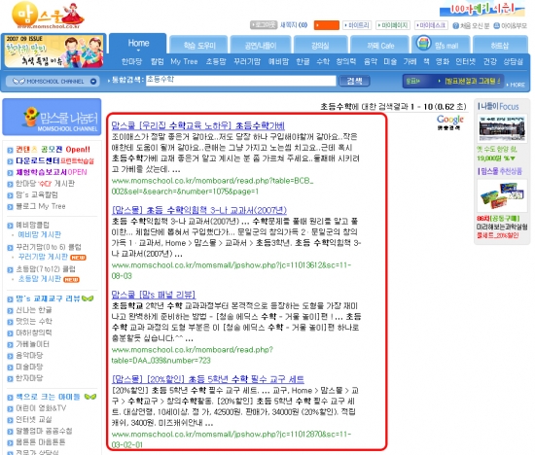The image size is (535, 455).
Task: Open the 컨텐츠 공모전 Open!! sidebar link
Action: [x=53, y=150]
